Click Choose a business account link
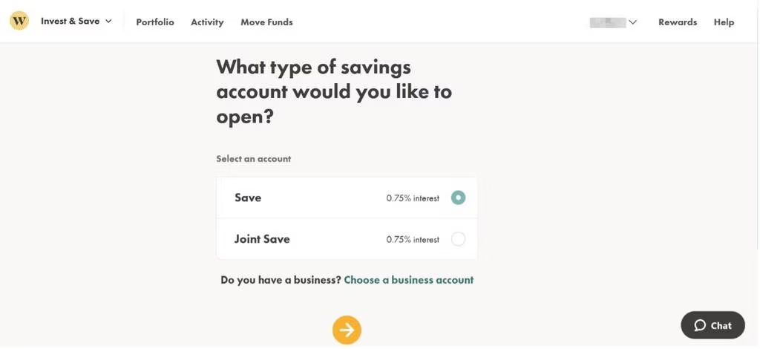 coord(409,280)
